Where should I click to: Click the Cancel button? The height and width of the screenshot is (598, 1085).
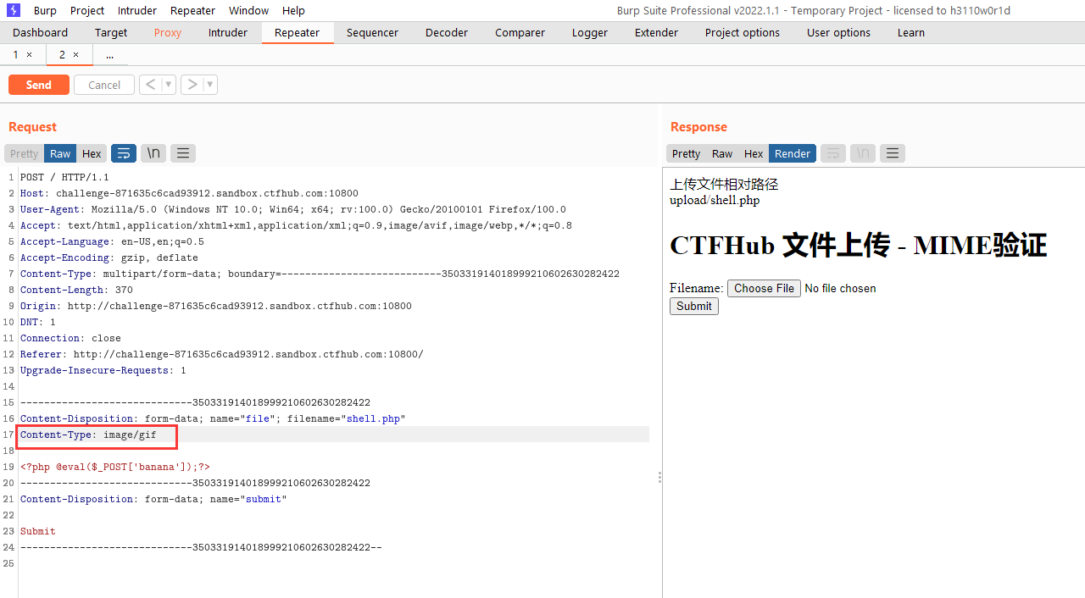[104, 85]
